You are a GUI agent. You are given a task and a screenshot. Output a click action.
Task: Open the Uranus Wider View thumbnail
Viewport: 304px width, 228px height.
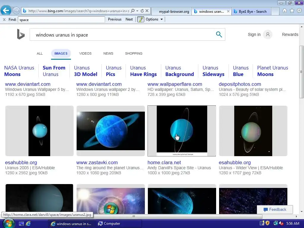point(253,131)
